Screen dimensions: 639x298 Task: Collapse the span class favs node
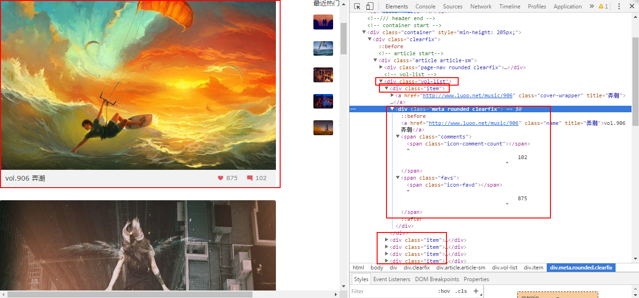click(398, 178)
